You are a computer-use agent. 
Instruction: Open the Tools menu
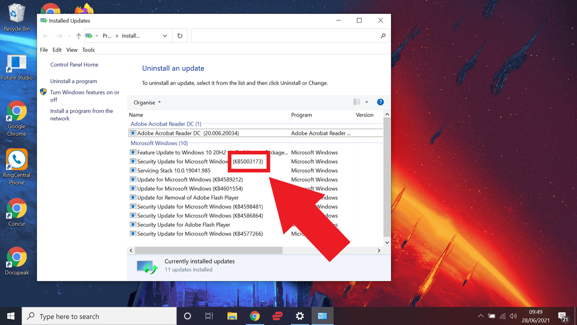(88, 50)
